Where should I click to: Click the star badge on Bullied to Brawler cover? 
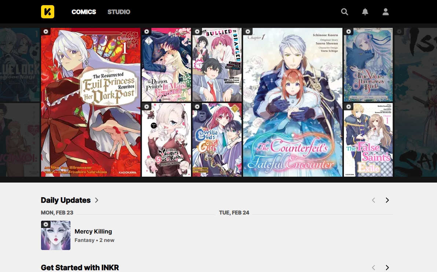pos(198,32)
